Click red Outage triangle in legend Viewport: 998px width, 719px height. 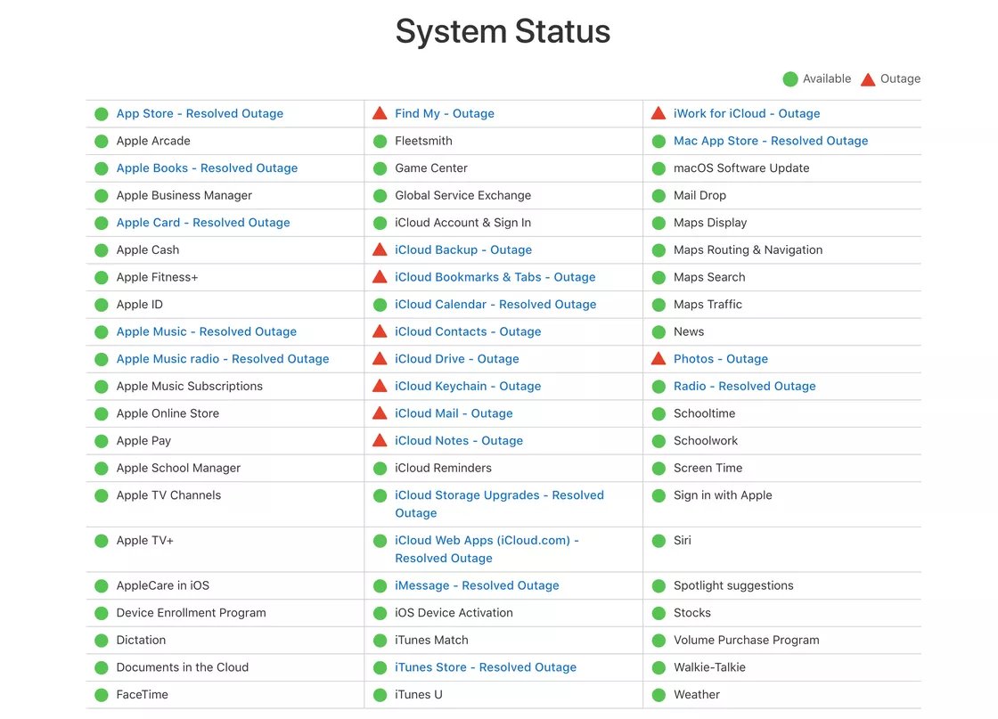tap(868, 79)
